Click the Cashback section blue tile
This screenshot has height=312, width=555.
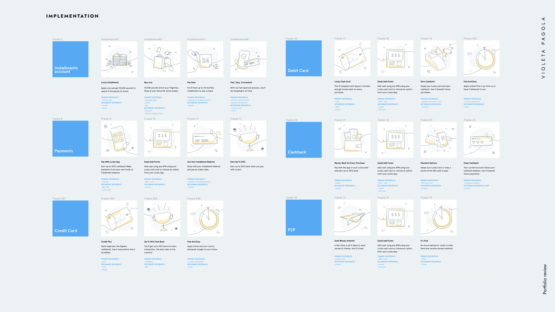click(x=304, y=140)
